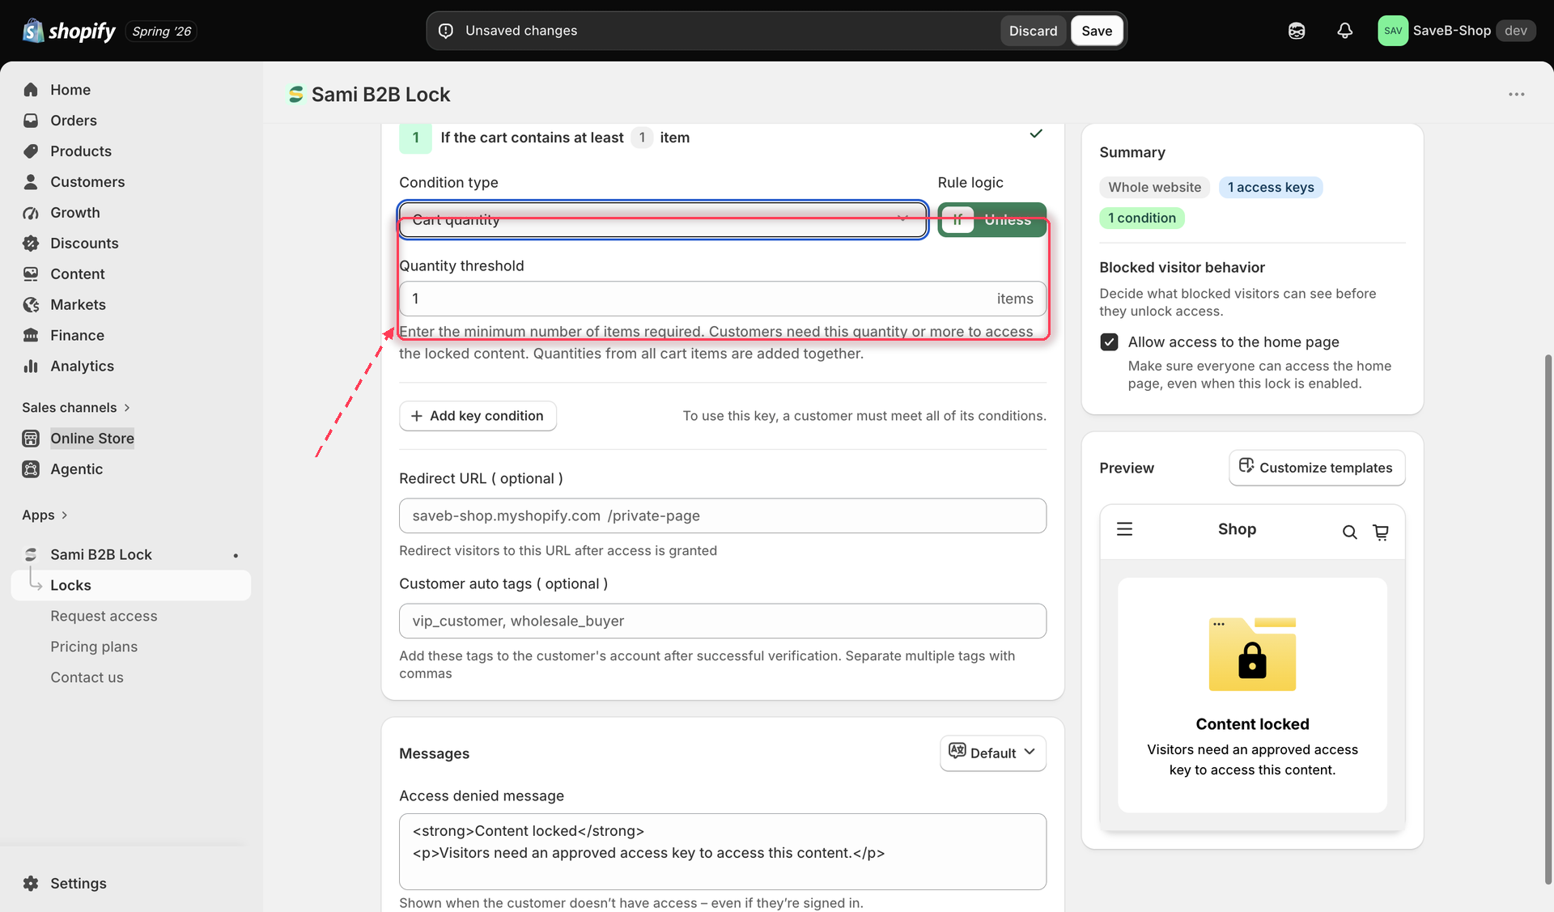Expand the Apps section
Image resolution: width=1554 pixels, height=912 pixels.
coord(45,515)
